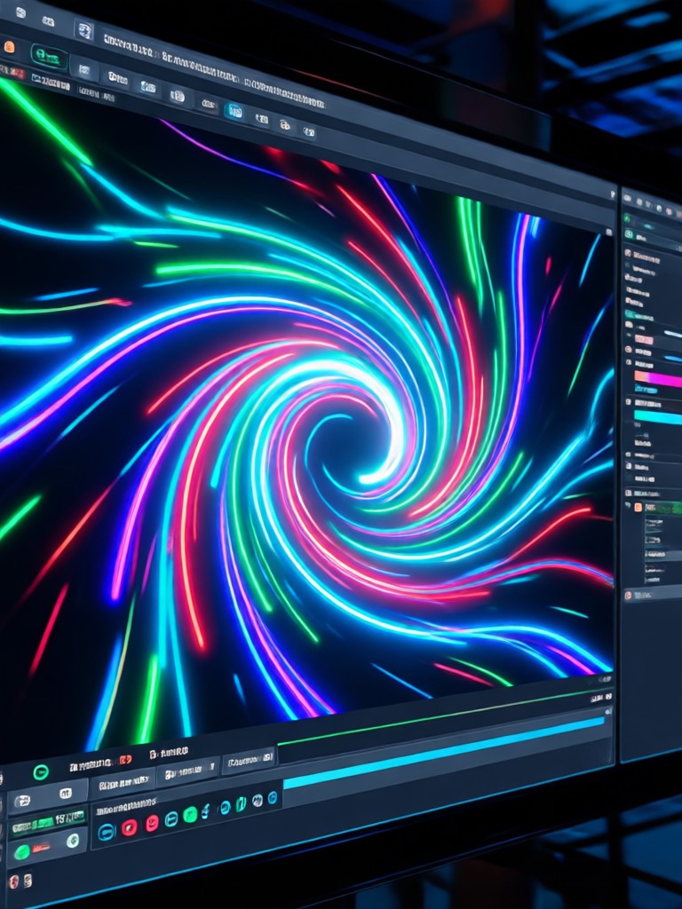Click the solid green circle in bottom icon row

coord(190,815)
